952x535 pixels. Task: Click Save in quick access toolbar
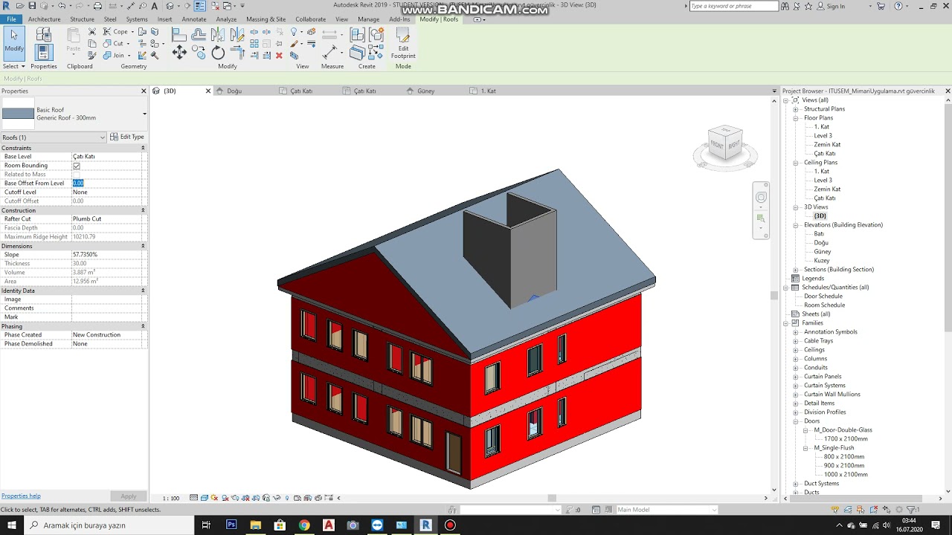[x=32, y=6]
